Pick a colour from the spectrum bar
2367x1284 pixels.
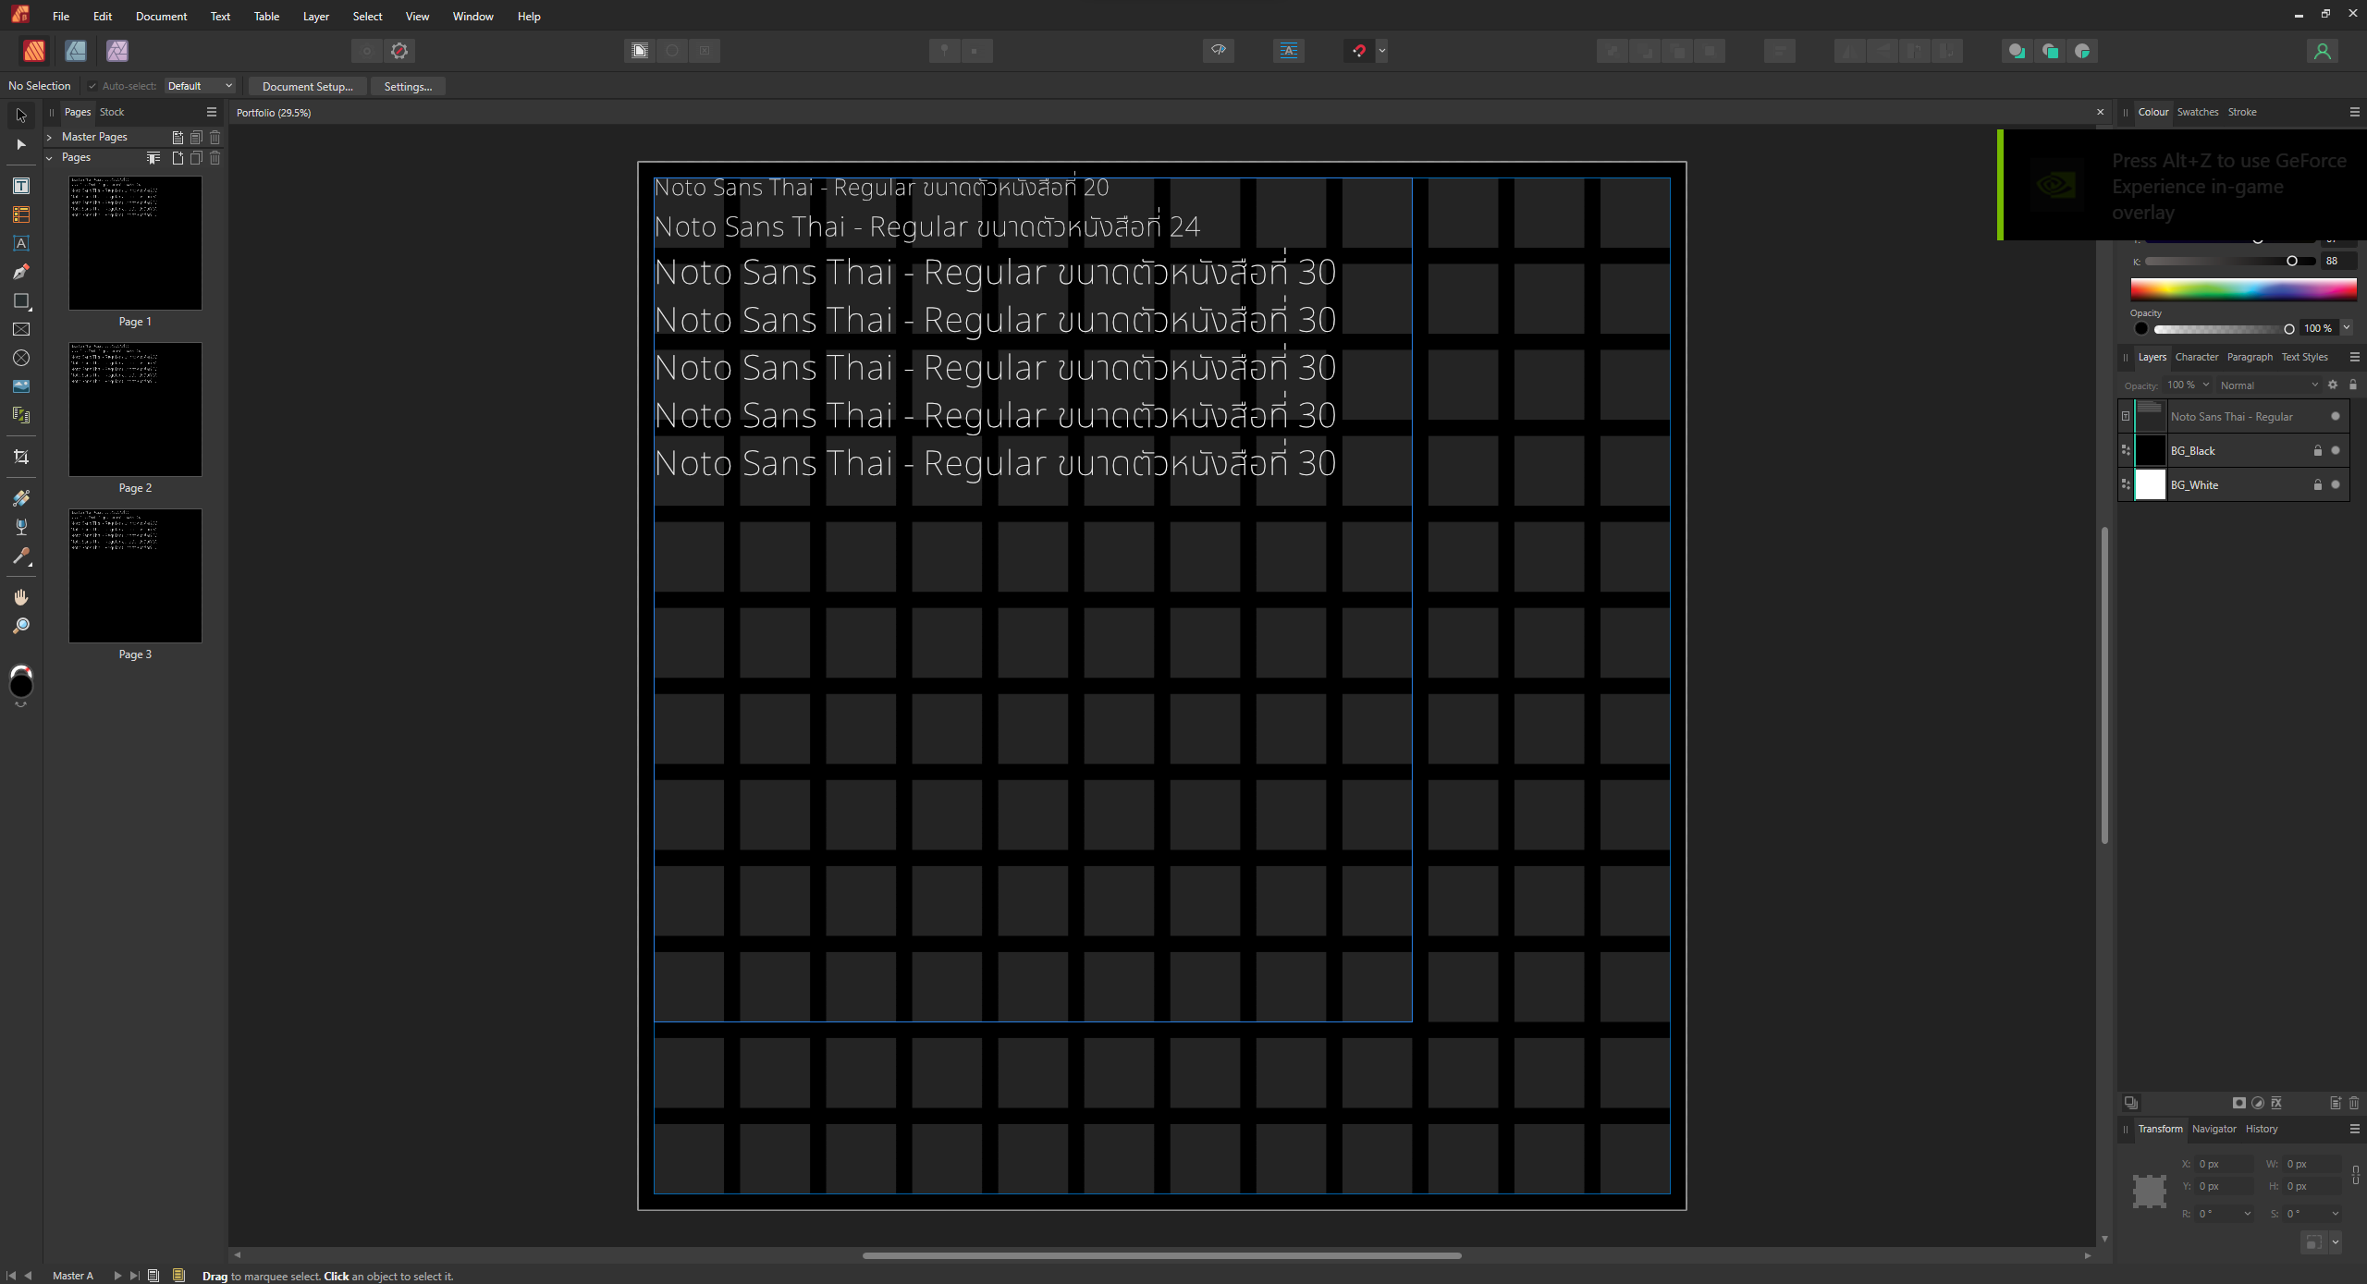pos(2243,289)
